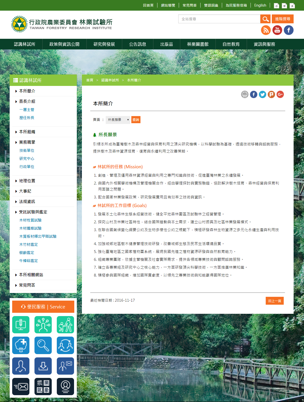
Task: Open the 研究與發展 main menu
Action: tap(104, 44)
